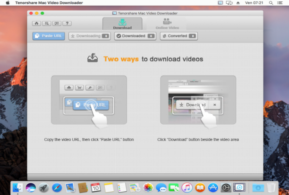Open System Preferences from the Dock
289x195 pixels.
coord(226,188)
